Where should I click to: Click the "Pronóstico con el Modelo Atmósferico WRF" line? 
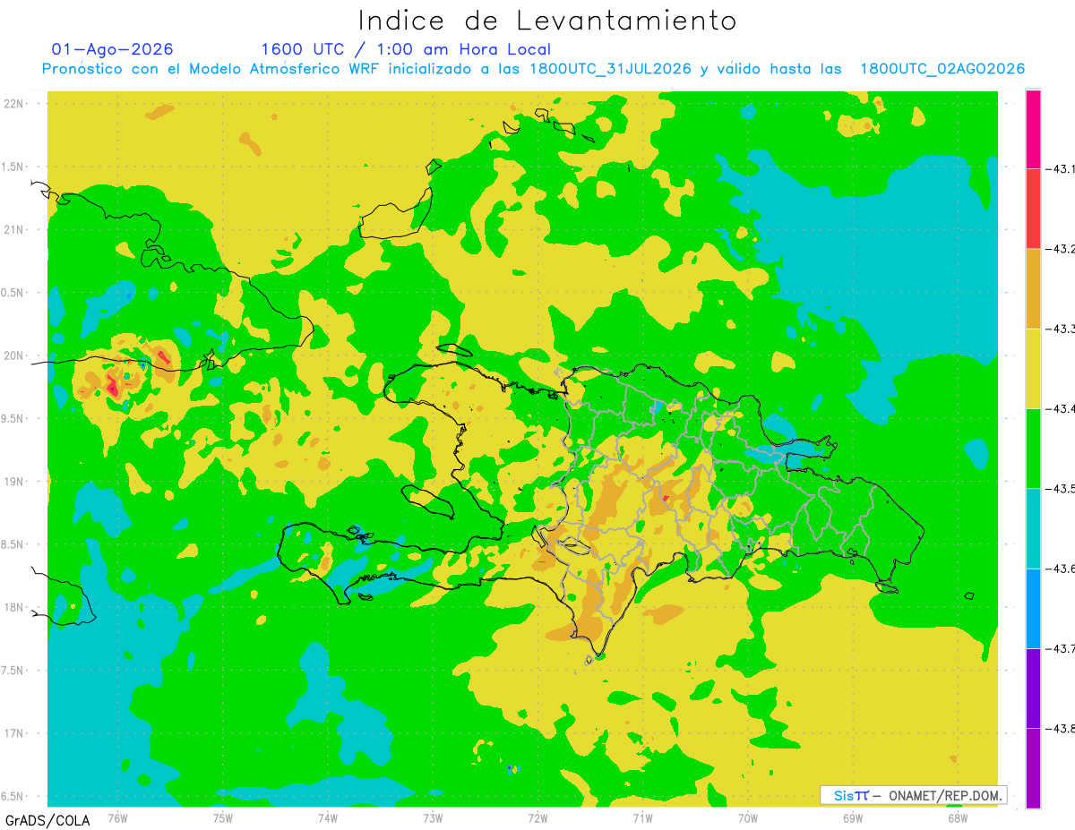(533, 69)
